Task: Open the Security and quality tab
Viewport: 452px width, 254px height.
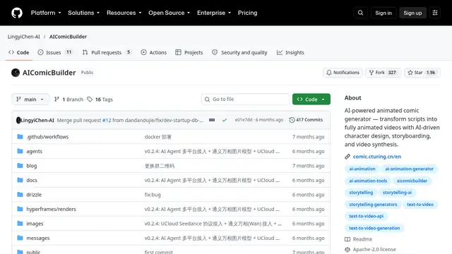Action: pyautogui.click(x=239, y=52)
